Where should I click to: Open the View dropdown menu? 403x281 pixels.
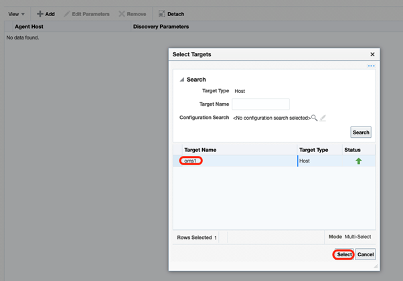tap(17, 13)
